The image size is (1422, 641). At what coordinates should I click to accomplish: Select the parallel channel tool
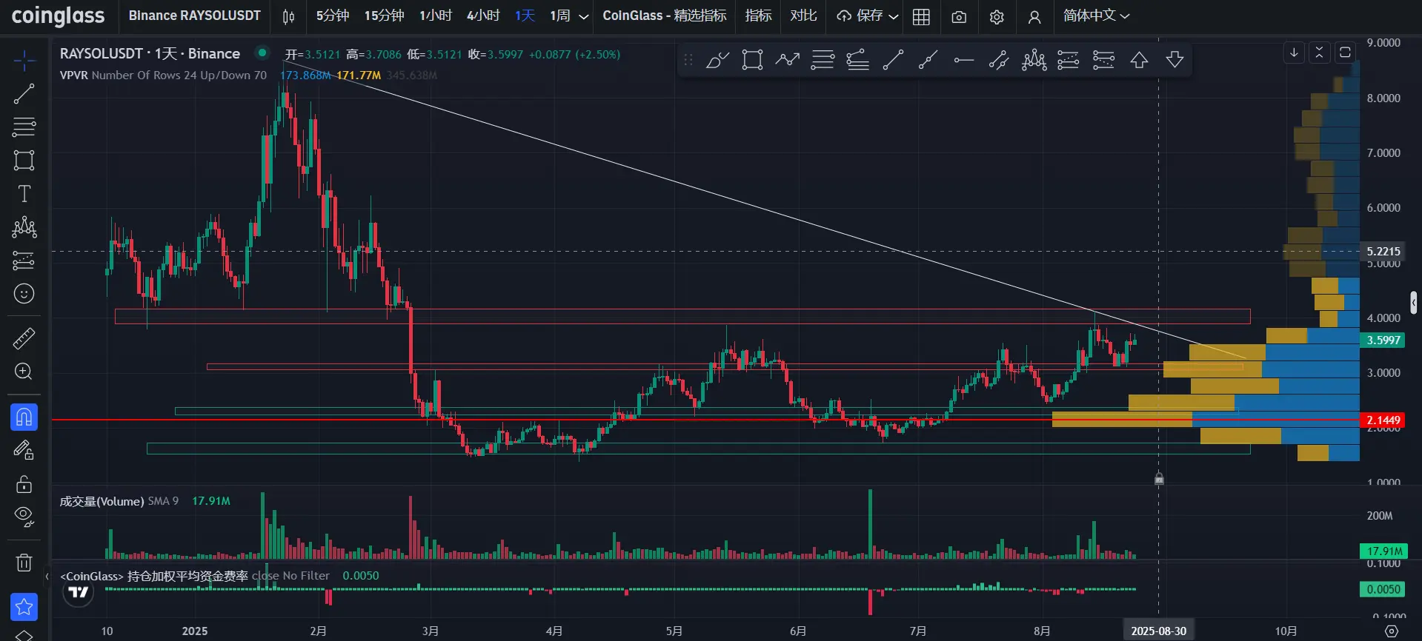[x=998, y=60]
